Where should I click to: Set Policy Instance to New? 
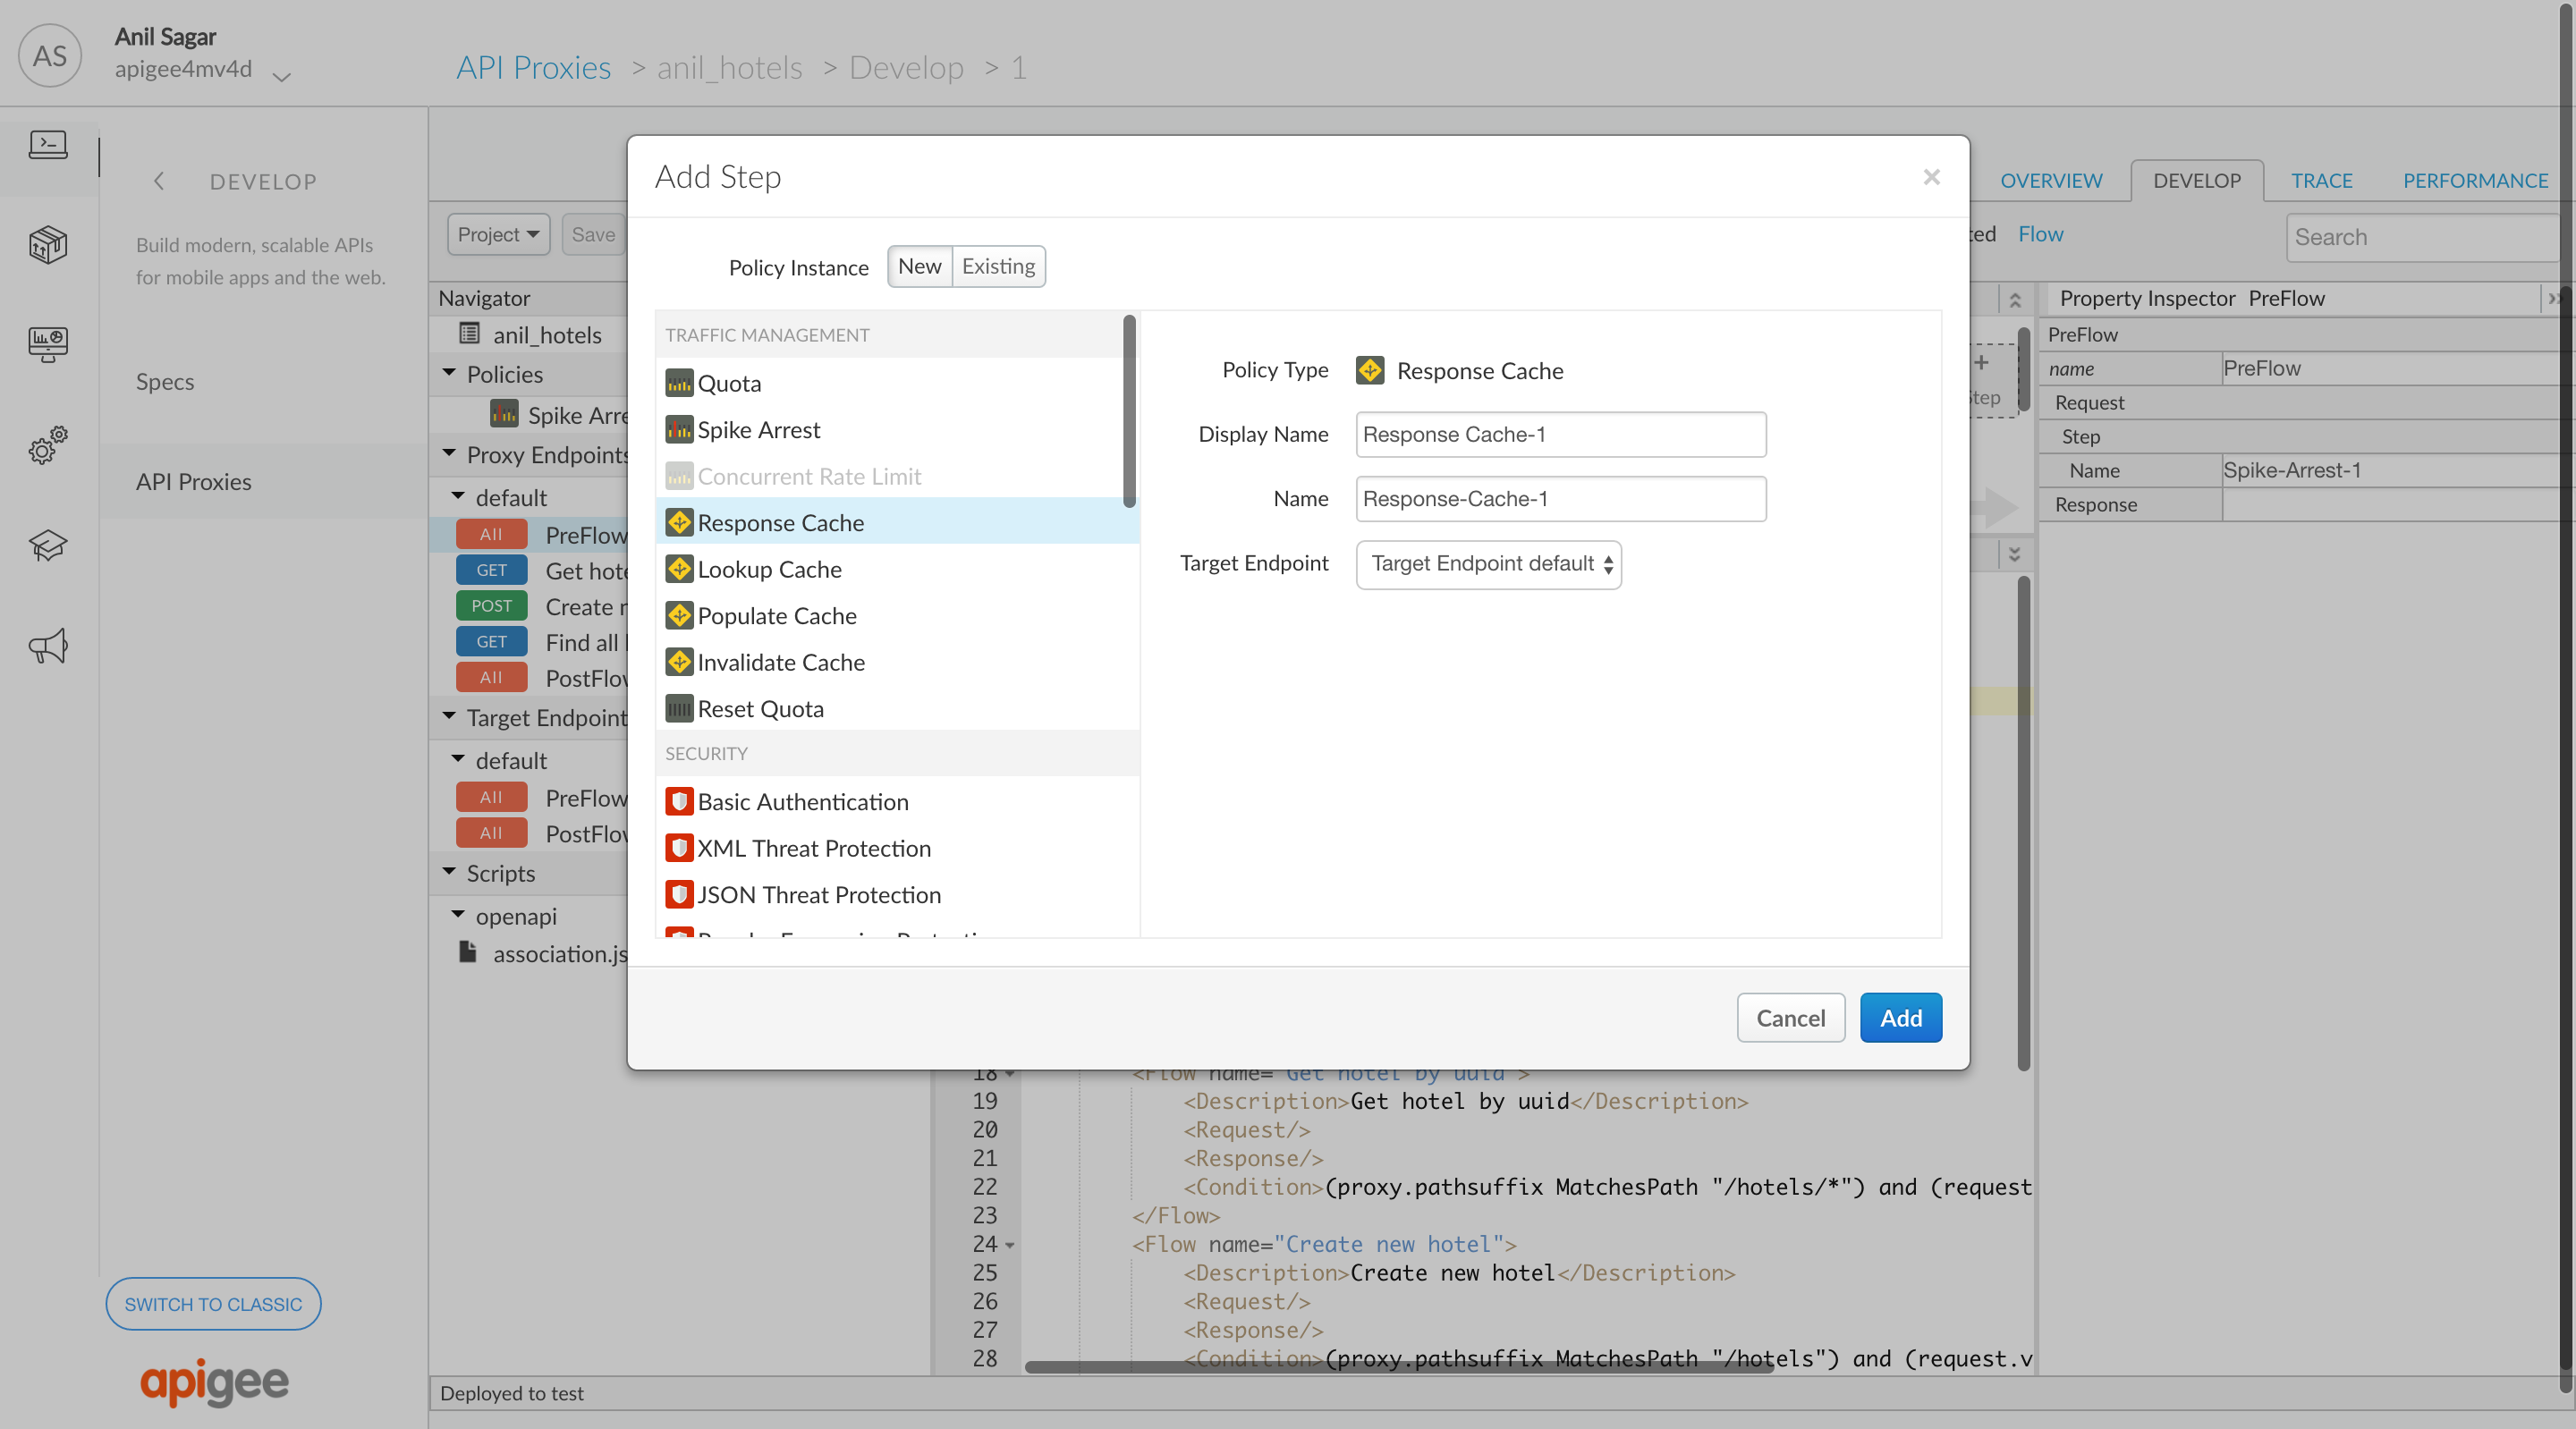click(919, 267)
